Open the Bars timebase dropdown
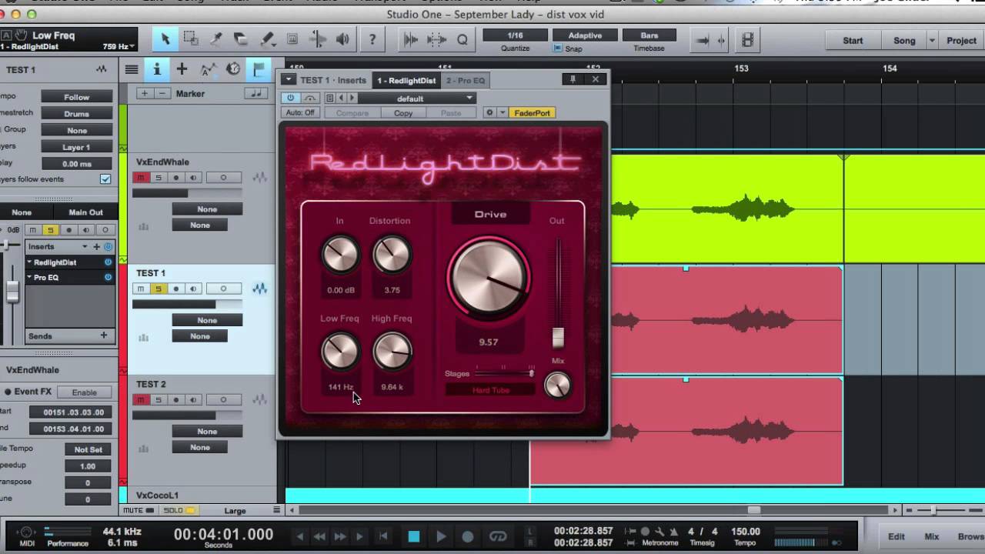 point(649,35)
